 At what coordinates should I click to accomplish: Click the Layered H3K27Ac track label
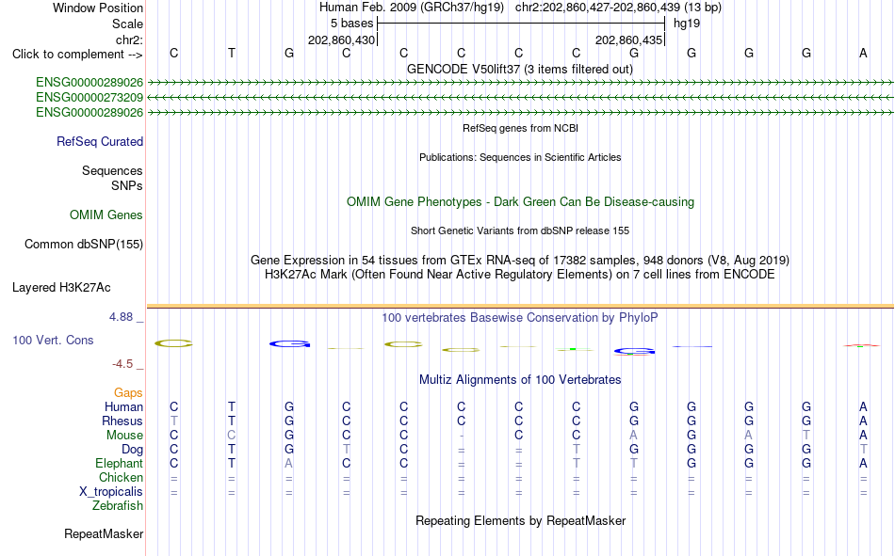pos(61,288)
